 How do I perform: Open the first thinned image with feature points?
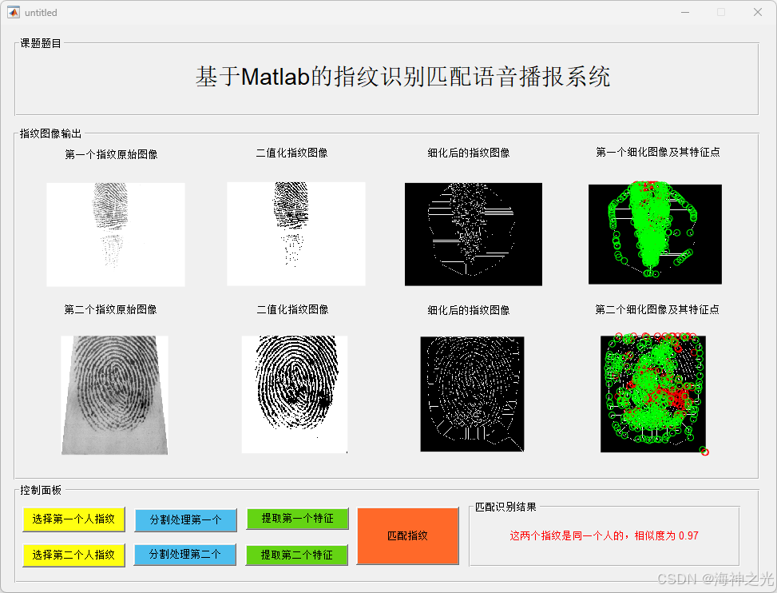[x=655, y=234]
